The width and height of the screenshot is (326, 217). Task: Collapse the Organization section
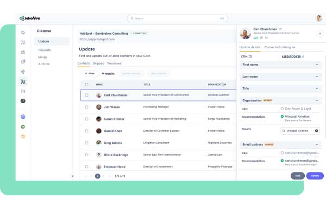tap(280, 100)
